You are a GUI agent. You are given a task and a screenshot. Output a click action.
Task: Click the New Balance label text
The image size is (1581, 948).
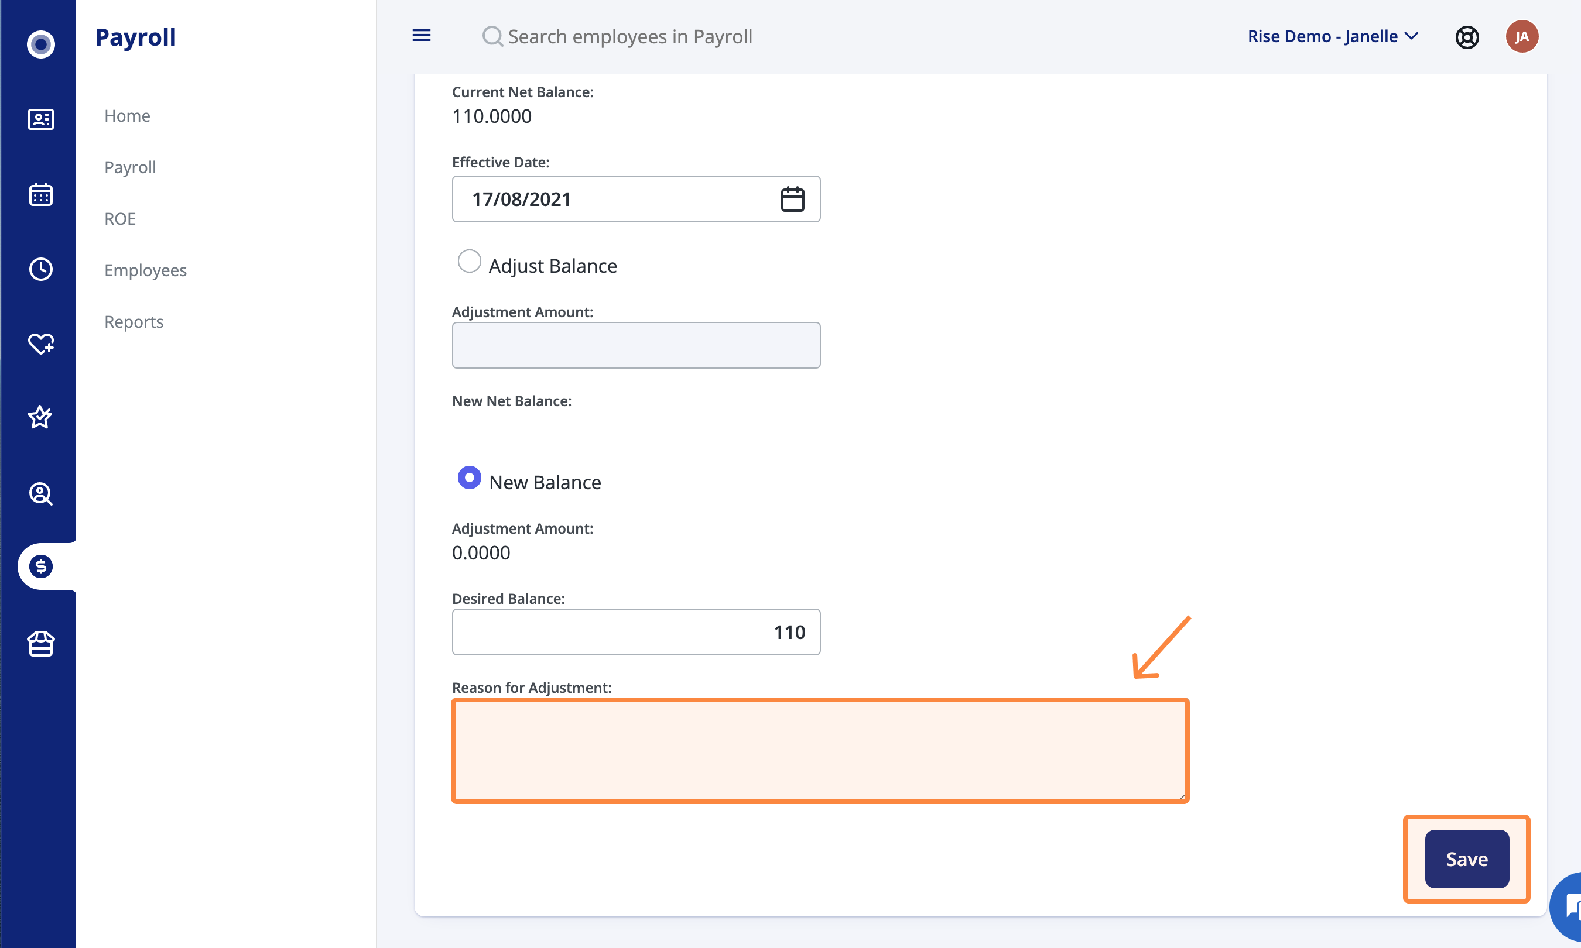coord(545,482)
